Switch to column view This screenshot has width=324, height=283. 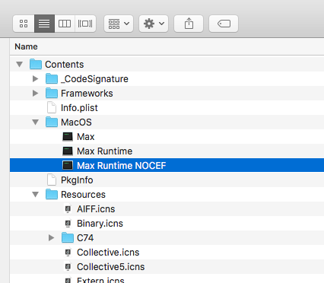click(65, 24)
